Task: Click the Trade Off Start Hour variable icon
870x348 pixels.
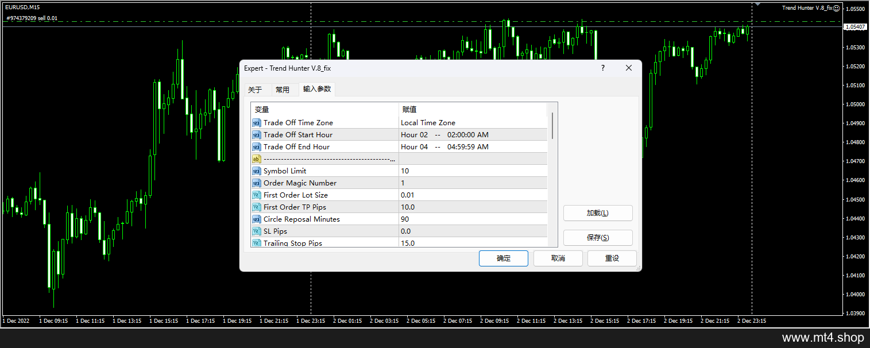Action: tap(257, 135)
